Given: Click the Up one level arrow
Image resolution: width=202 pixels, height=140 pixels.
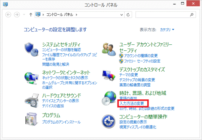Looking at the screenshot, I should [x=31, y=15].
